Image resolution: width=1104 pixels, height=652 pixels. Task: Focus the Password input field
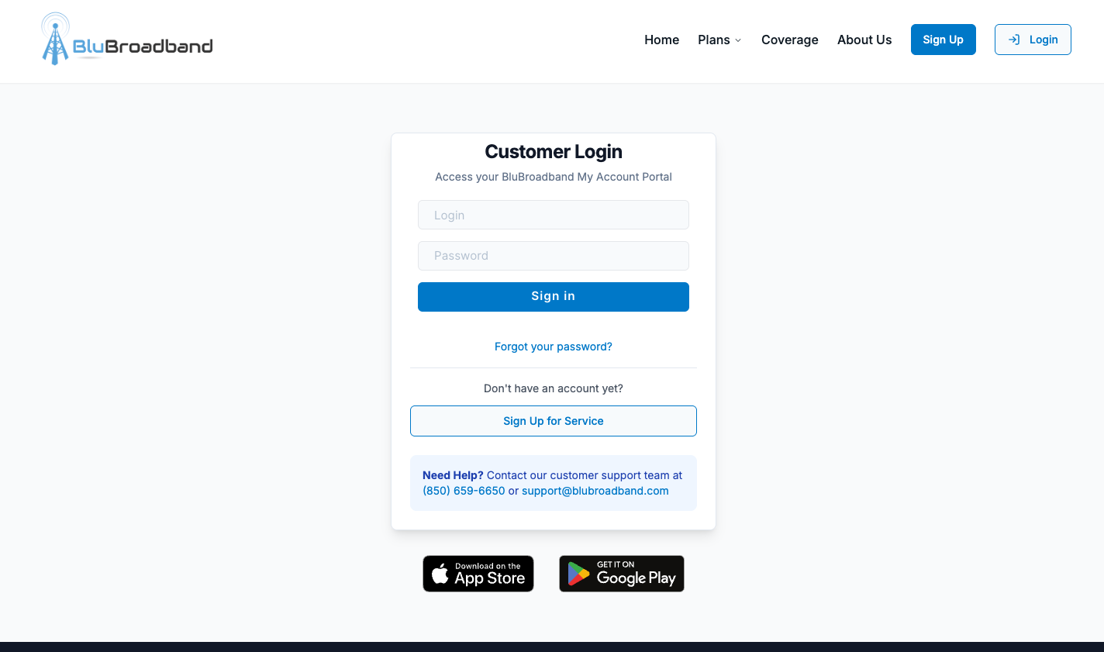(x=554, y=256)
